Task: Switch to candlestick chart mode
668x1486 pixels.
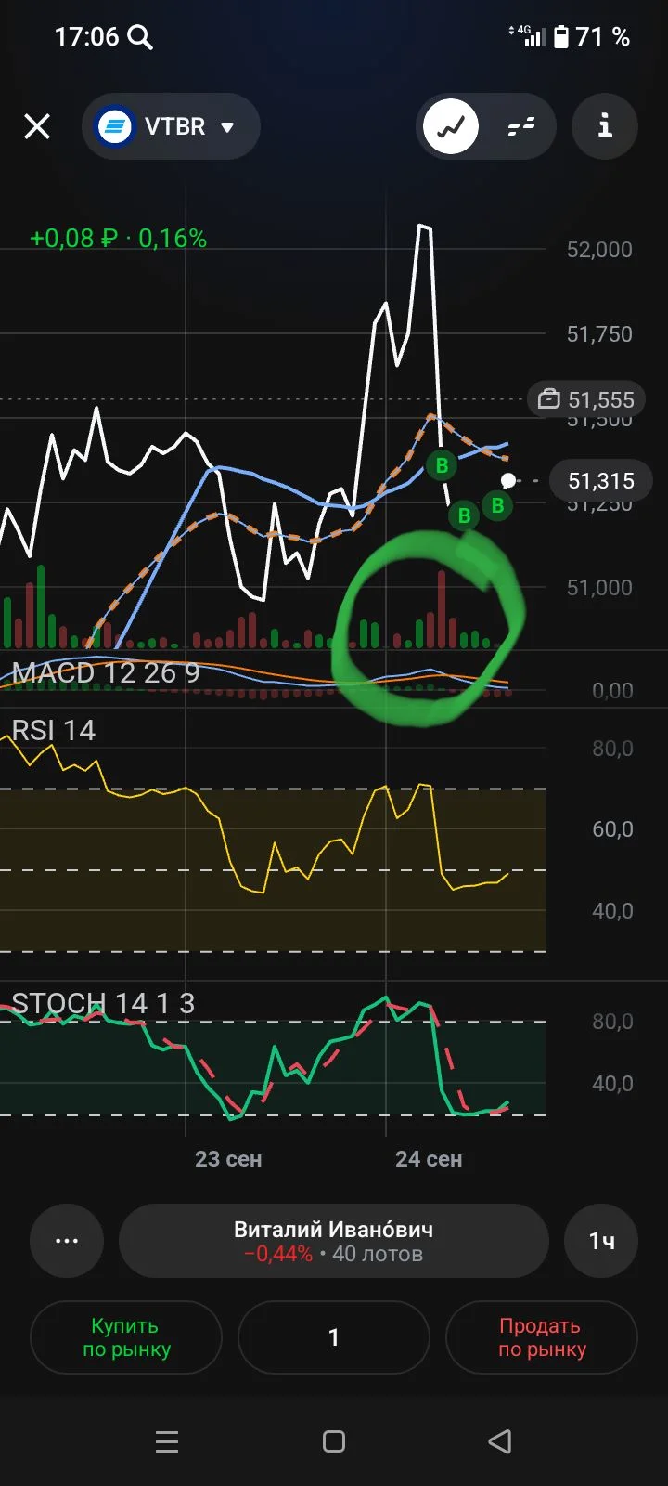Action: click(x=521, y=126)
